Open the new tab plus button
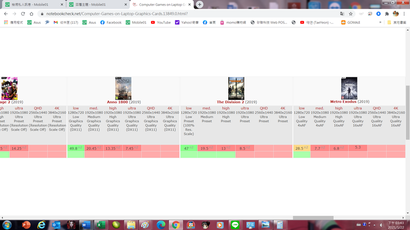Viewport: 410px width, 230px height. (x=199, y=5)
